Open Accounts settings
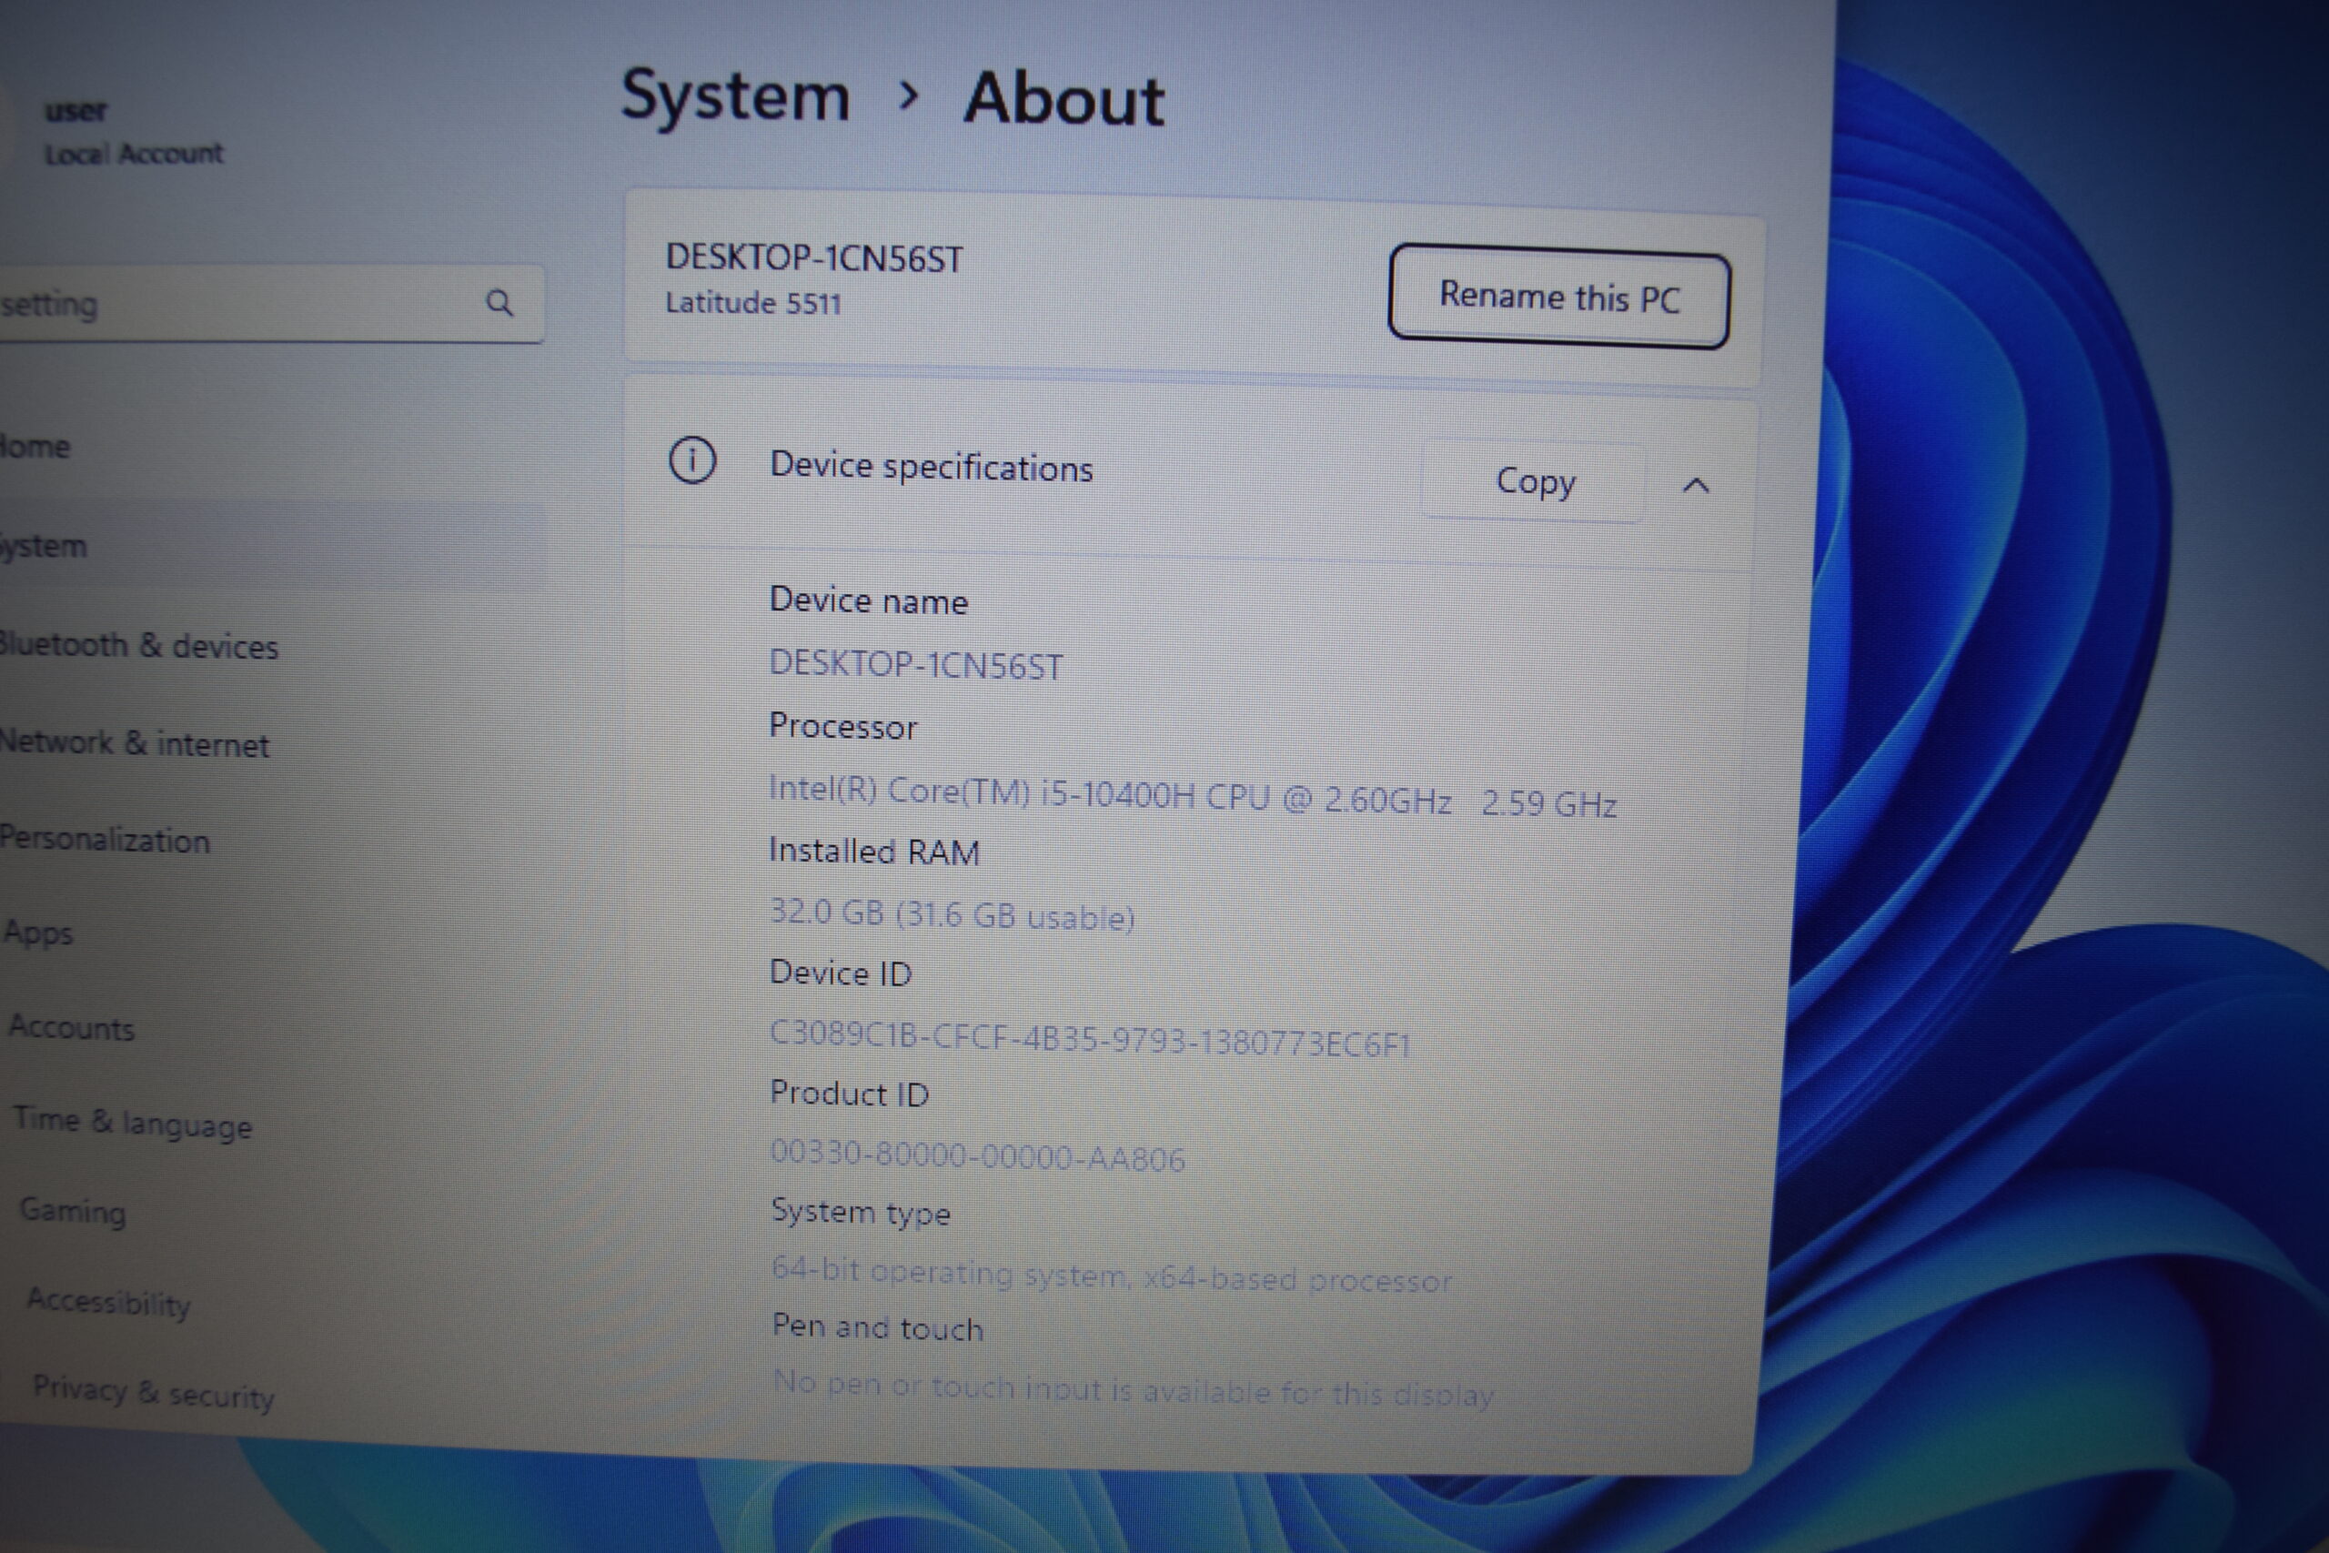This screenshot has width=2329, height=1553. (x=71, y=1027)
